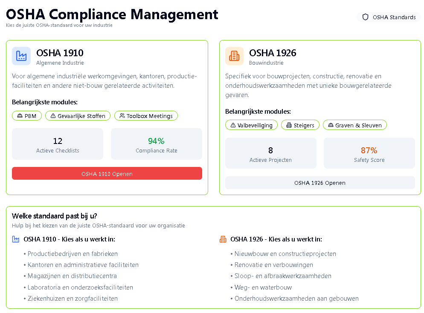Viewport: 424px width, 313px height.
Task: Click the 94% Compliance Rate tile
Action: (x=156, y=144)
